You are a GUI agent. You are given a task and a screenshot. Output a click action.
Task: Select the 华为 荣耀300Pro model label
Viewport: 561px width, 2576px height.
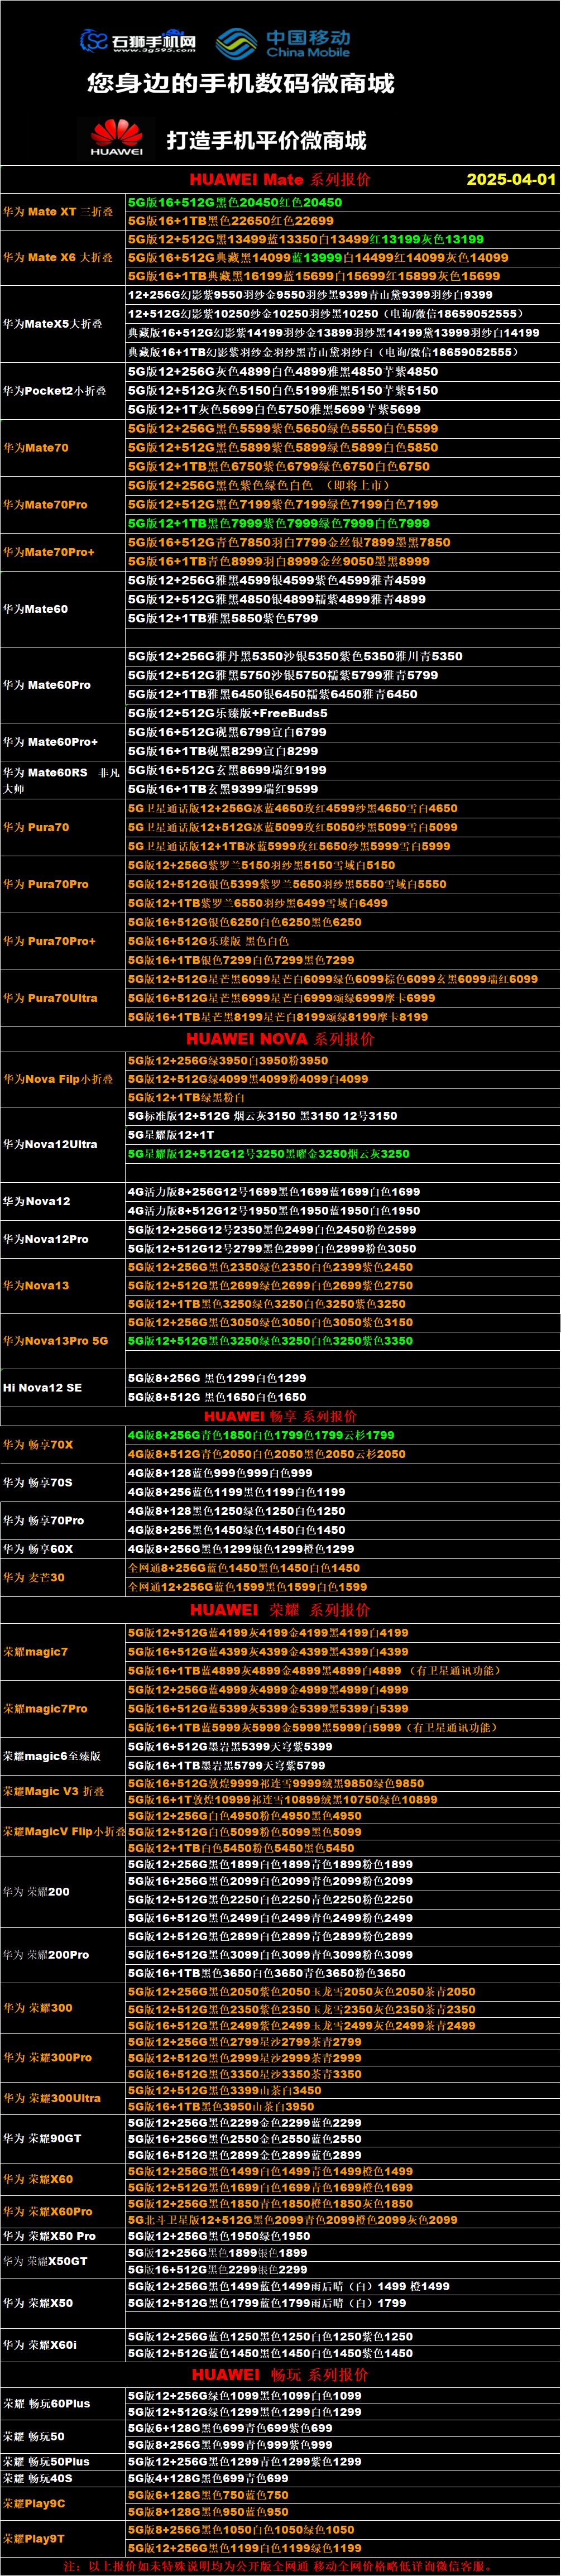47,2058
